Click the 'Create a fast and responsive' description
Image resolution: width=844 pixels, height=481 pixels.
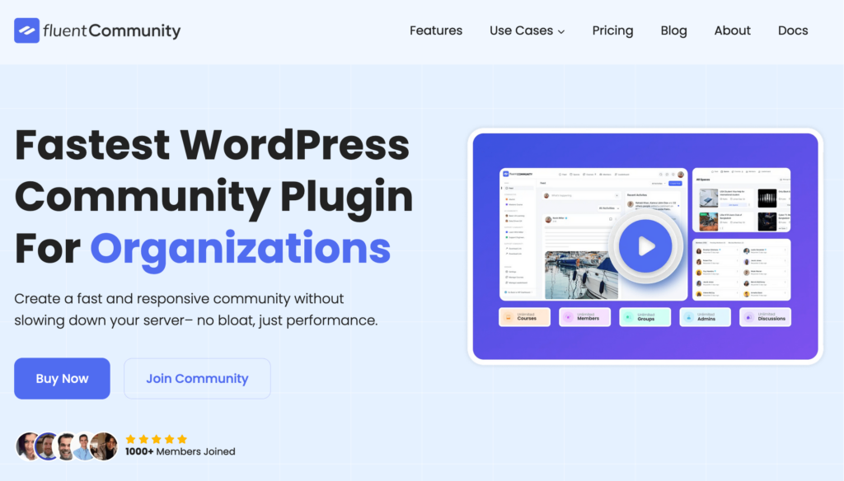pos(196,310)
